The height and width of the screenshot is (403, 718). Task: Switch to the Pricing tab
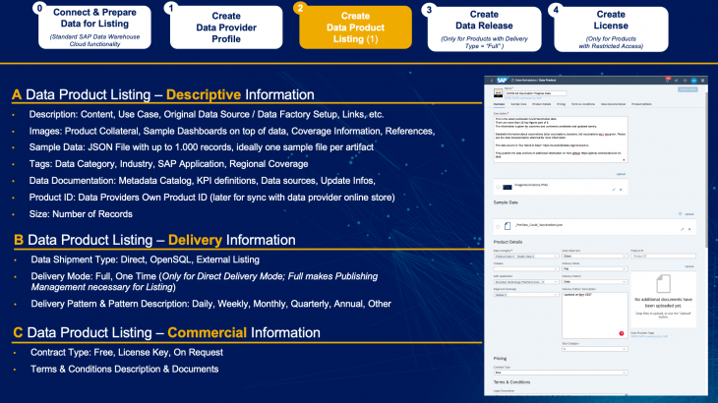pyautogui.click(x=561, y=104)
